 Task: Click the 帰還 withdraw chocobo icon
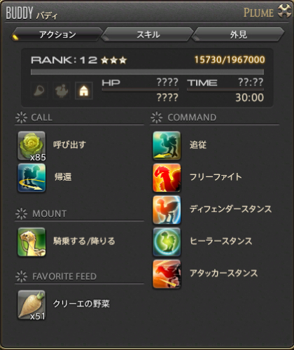point(31,178)
